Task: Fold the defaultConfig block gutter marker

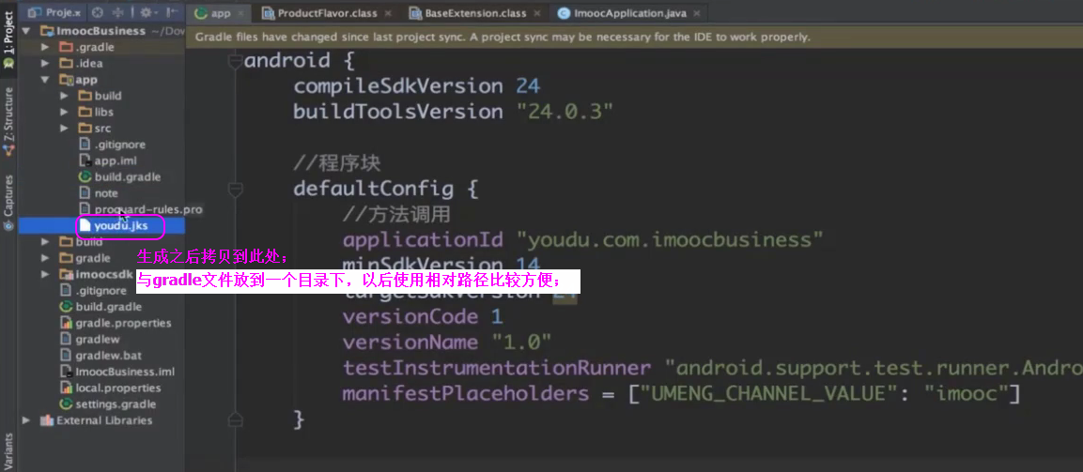Action: [236, 189]
